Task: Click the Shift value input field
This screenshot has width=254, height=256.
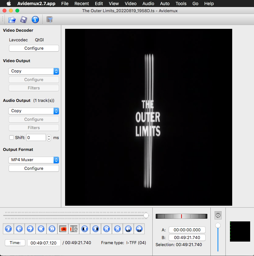Action: pos(36,137)
